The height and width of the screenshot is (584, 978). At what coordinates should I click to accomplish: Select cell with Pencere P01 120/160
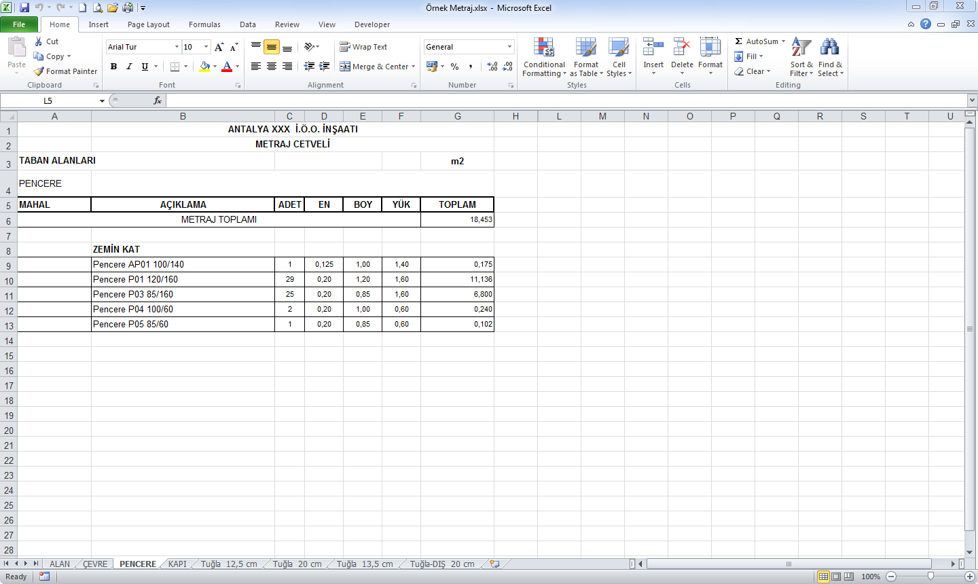tap(183, 279)
